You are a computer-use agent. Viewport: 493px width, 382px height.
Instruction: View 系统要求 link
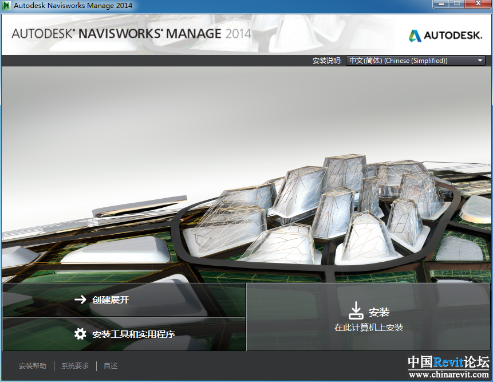[x=75, y=366]
